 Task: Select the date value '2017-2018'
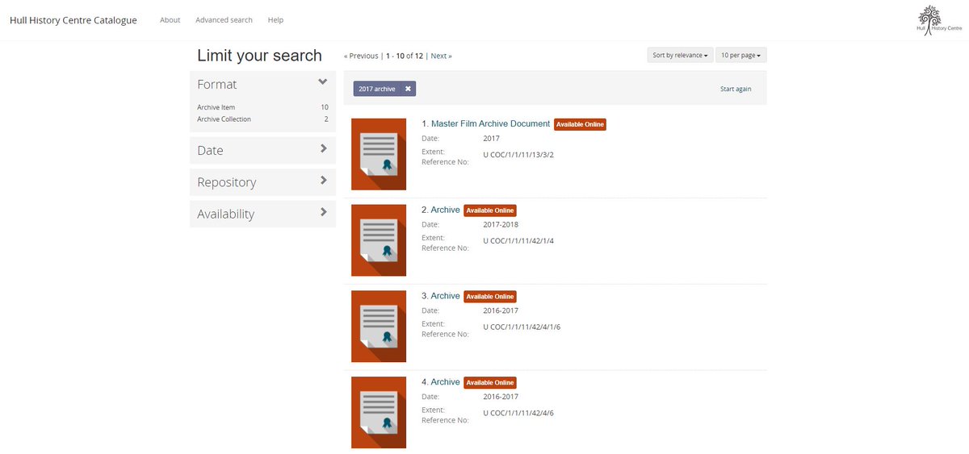(501, 224)
